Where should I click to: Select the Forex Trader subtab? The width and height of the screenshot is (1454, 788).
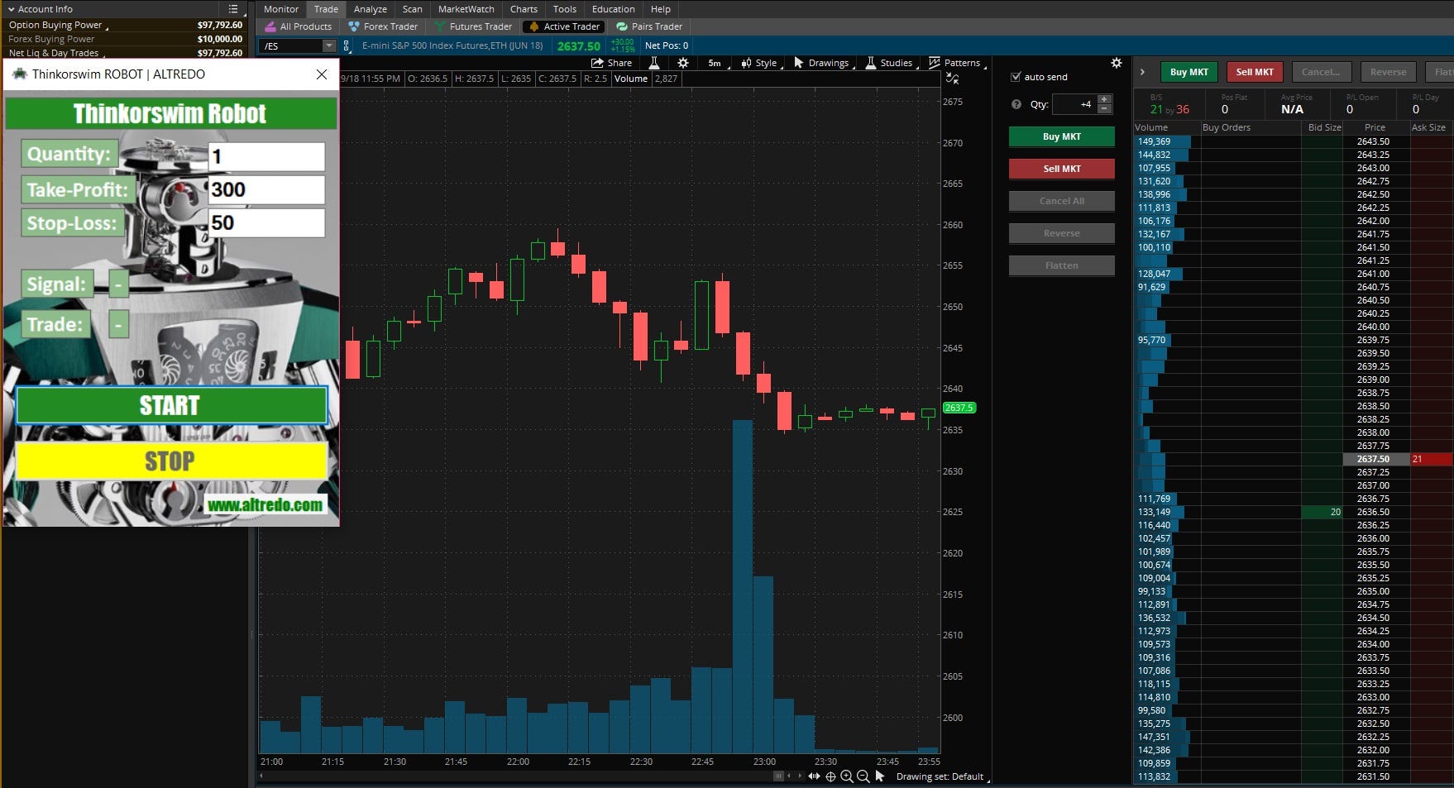[383, 26]
